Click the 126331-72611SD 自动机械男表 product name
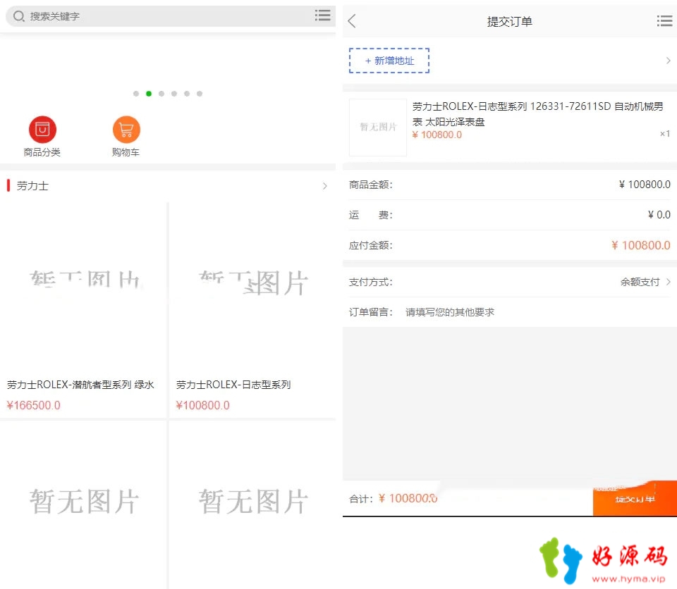 click(x=537, y=114)
